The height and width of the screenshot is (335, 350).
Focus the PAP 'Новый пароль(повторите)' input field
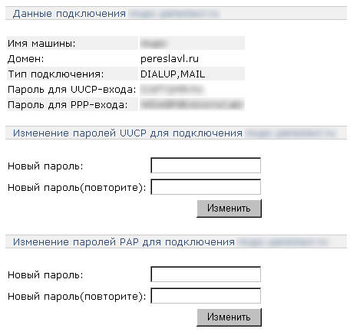point(206,296)
